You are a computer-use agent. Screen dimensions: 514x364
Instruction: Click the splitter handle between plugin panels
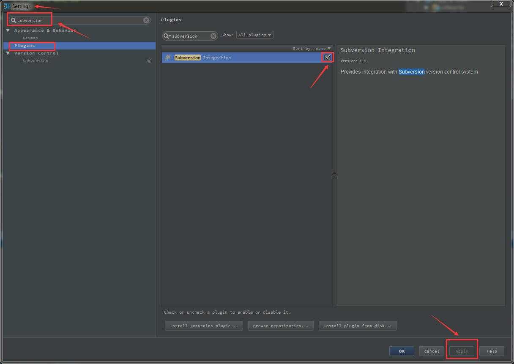point(334,175)
